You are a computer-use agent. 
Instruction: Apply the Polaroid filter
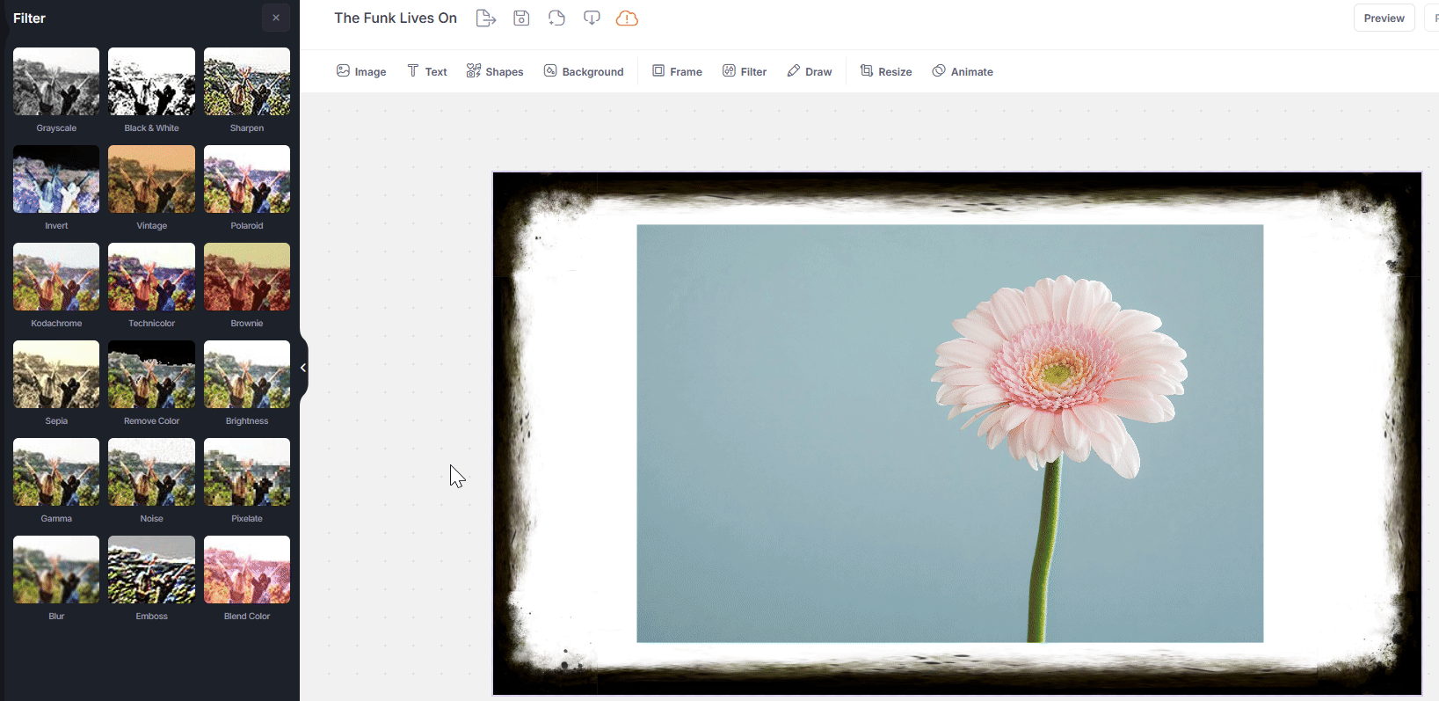(247, 179)
